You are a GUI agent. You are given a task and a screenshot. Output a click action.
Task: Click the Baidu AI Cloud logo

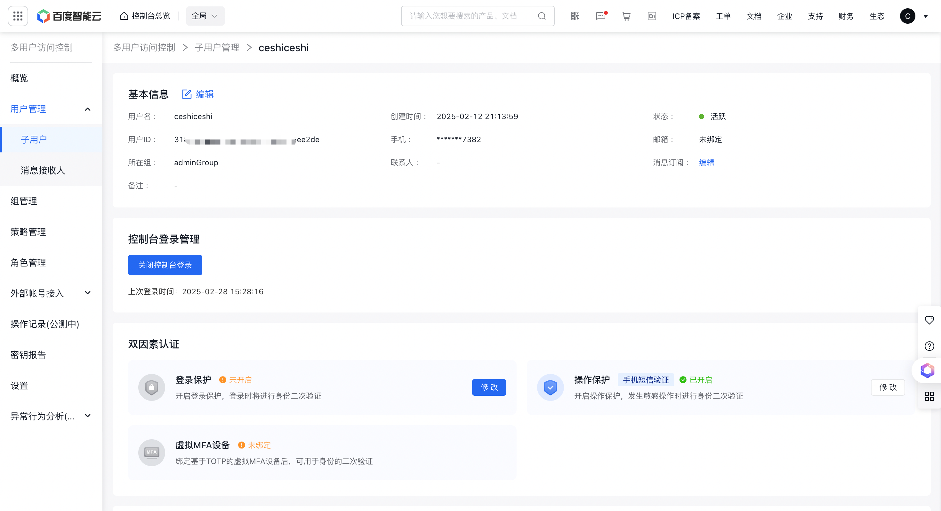[x=69, y=16]
